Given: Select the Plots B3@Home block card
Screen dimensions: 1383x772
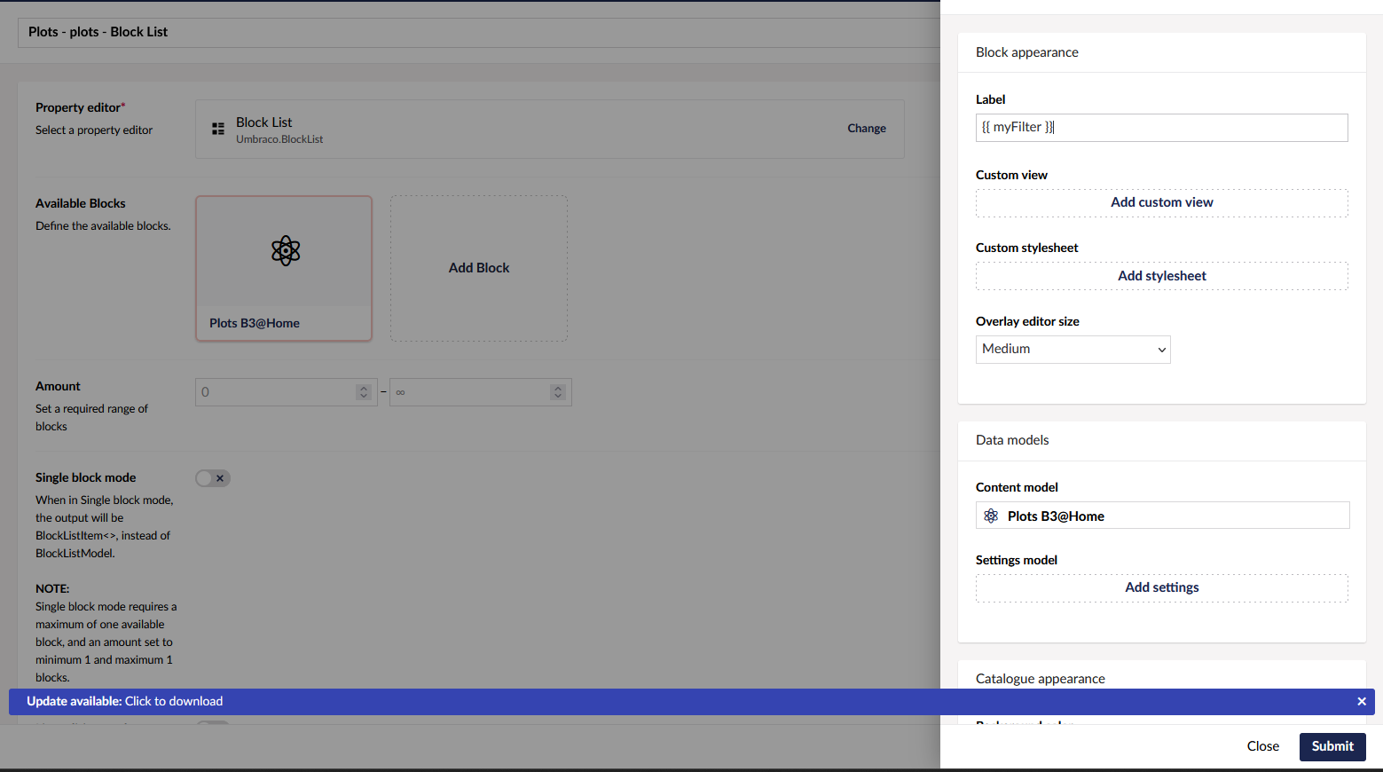Looking at the screenshot, I should 284,268.
